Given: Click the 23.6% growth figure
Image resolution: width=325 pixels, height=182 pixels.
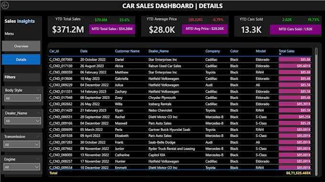Looking at the screenshot, I should [x=124, y=20].
